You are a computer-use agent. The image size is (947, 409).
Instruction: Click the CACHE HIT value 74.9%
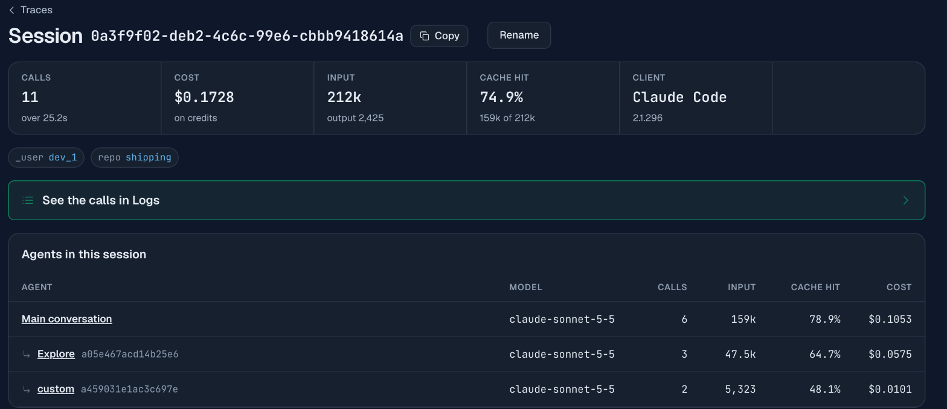pyautogui.click(x=501, y=97)
